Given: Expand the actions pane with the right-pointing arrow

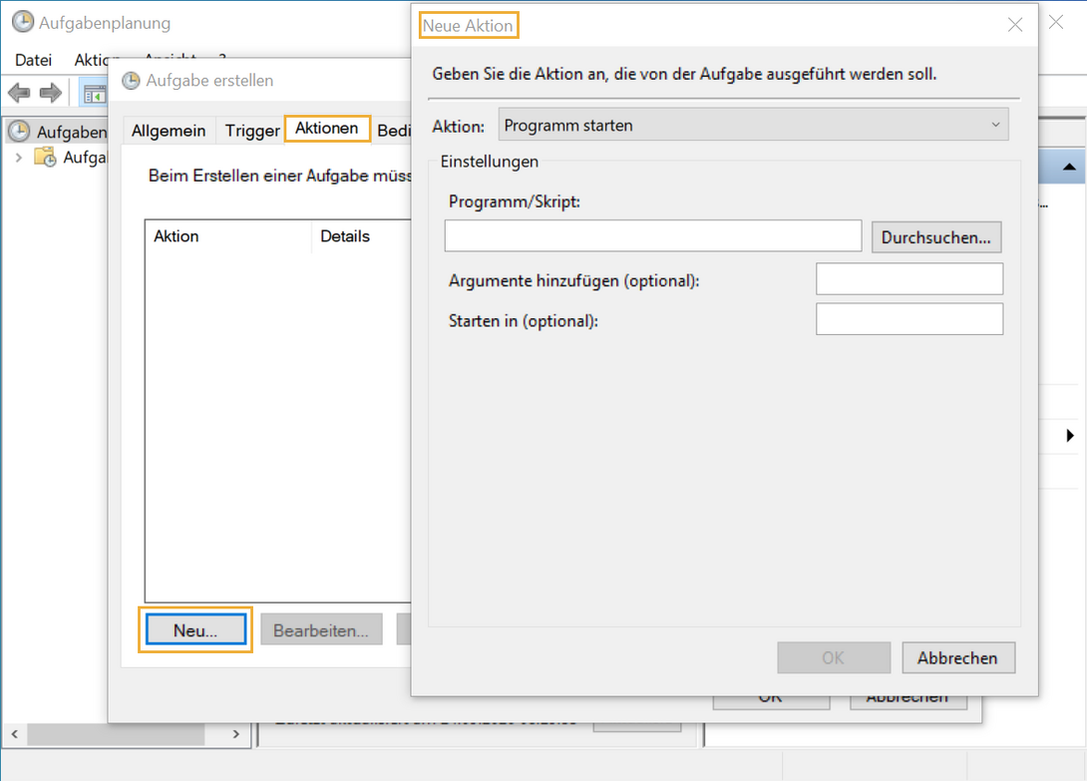Looking at the screenshot, I should (1069, 435).
